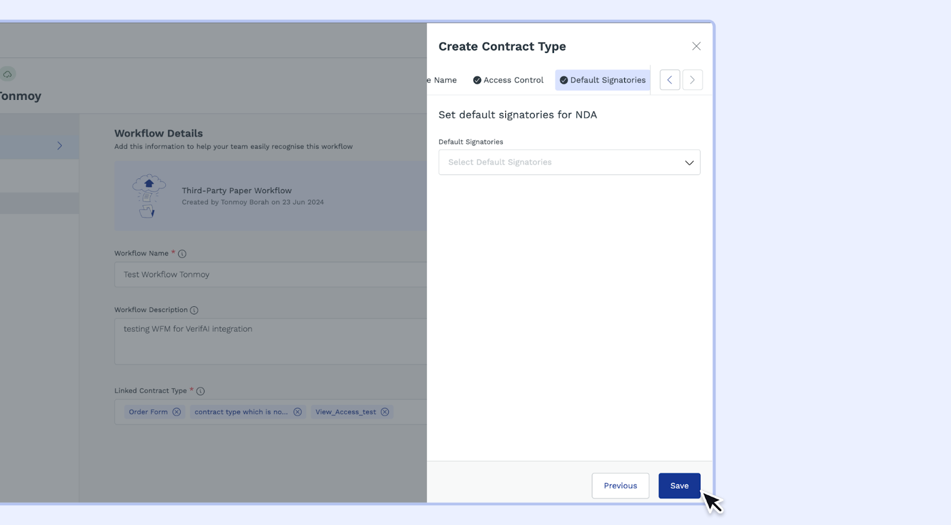Expand the left sidebar chevron arrow
The image size is (951, 525).
click(59, 146)
